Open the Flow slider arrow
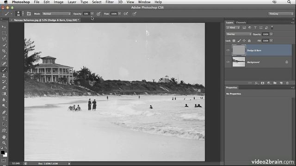Image resolution: width=296 pixels, height=166 pixels. tap(119, 13)
